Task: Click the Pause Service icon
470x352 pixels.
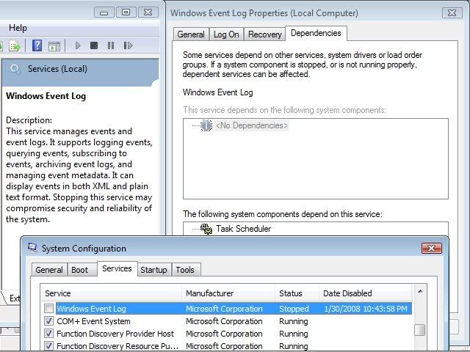Action: click(x=111, y=45)
